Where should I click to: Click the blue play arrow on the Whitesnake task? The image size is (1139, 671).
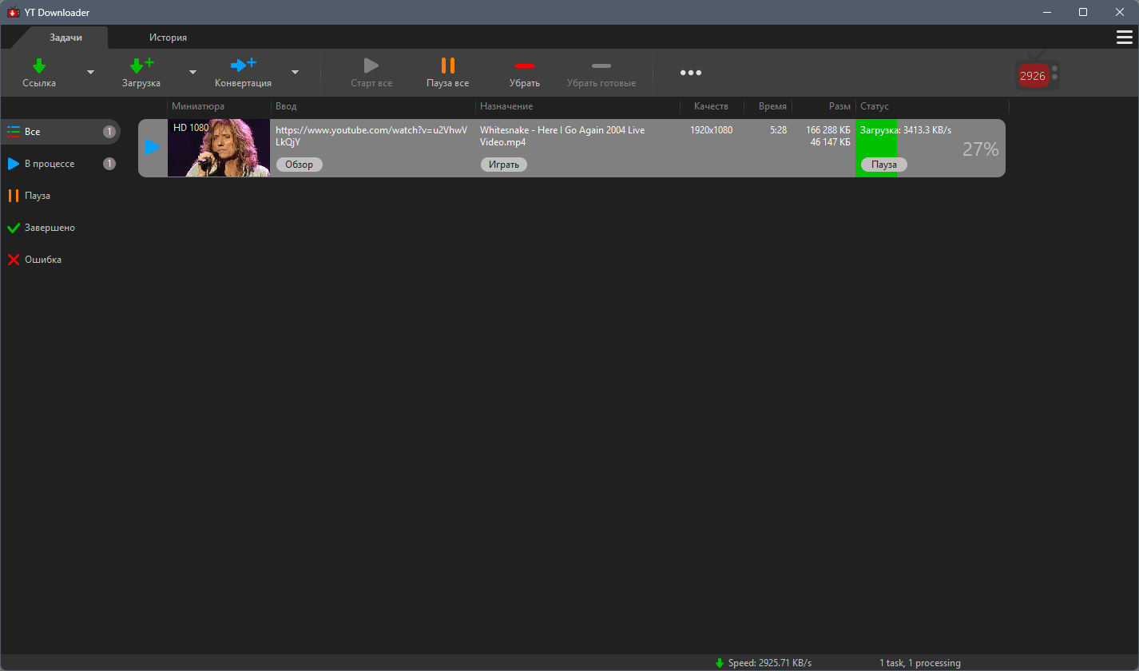(x=153, y=148)
